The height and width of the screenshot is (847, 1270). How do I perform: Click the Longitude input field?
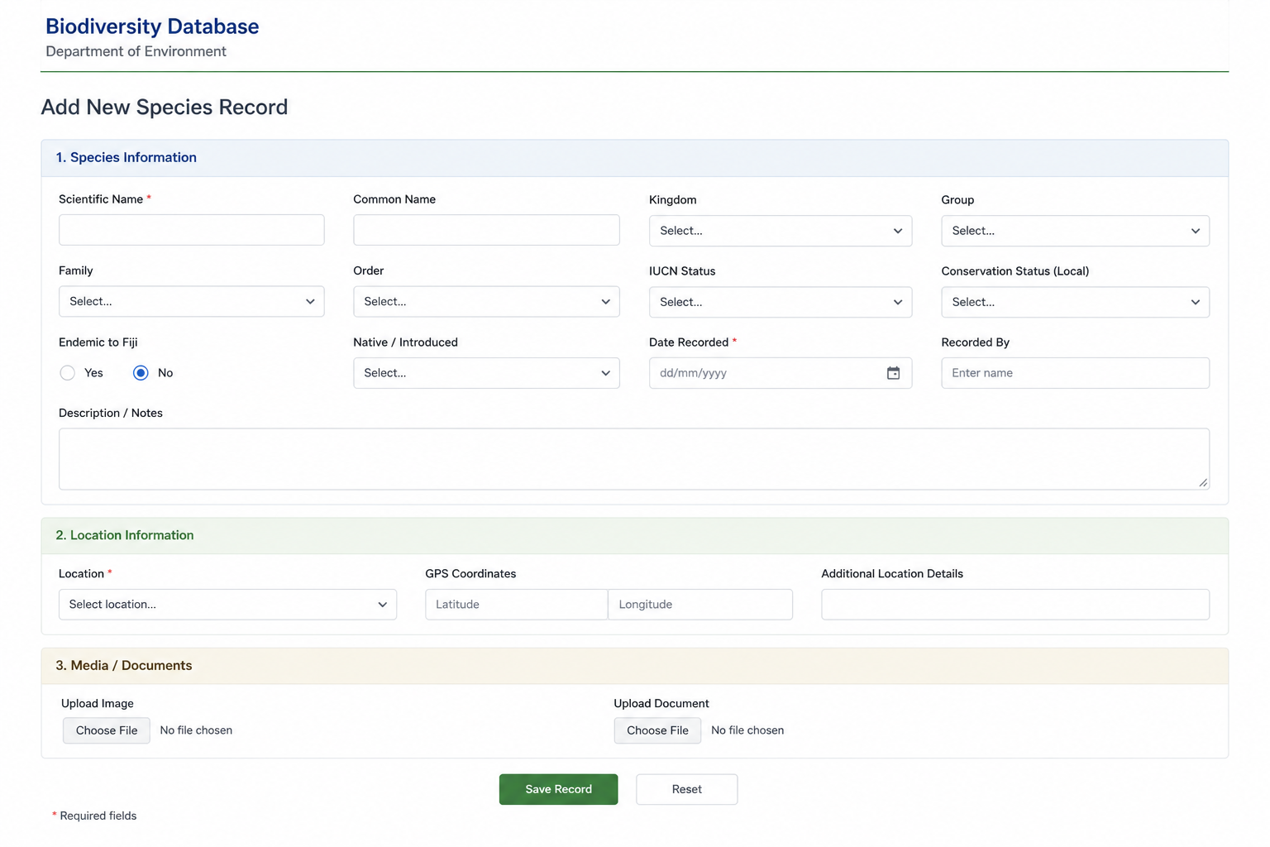click(x=700, y=605)
